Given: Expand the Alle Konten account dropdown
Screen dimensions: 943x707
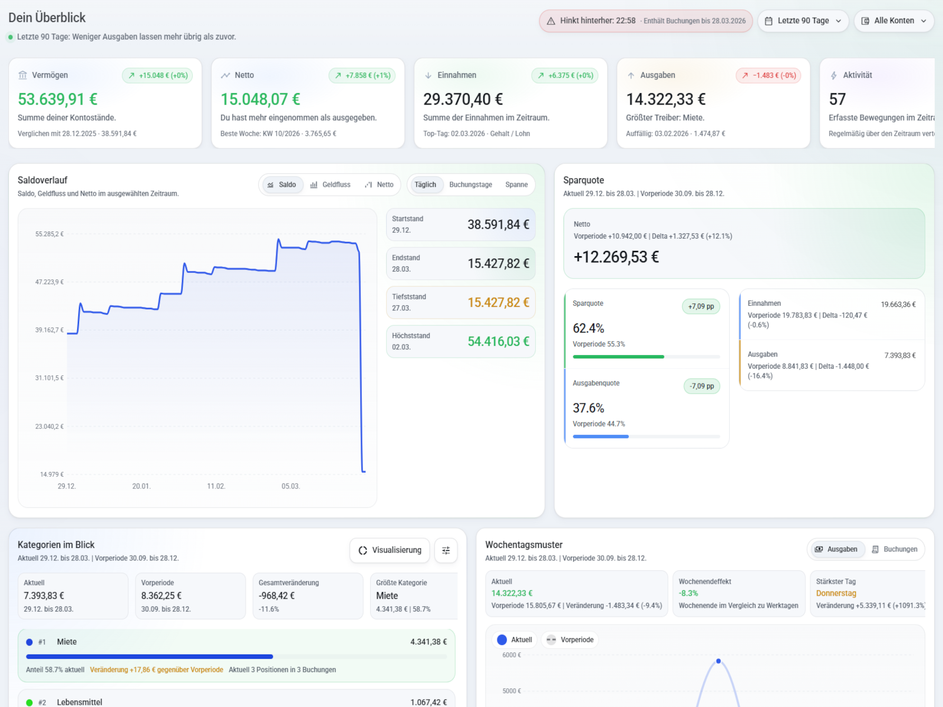Looking at the screenshot, I should pyautogui.click(x=893, y=21).
